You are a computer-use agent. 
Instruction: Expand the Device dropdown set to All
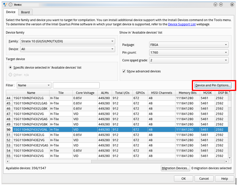pos(67,49)
